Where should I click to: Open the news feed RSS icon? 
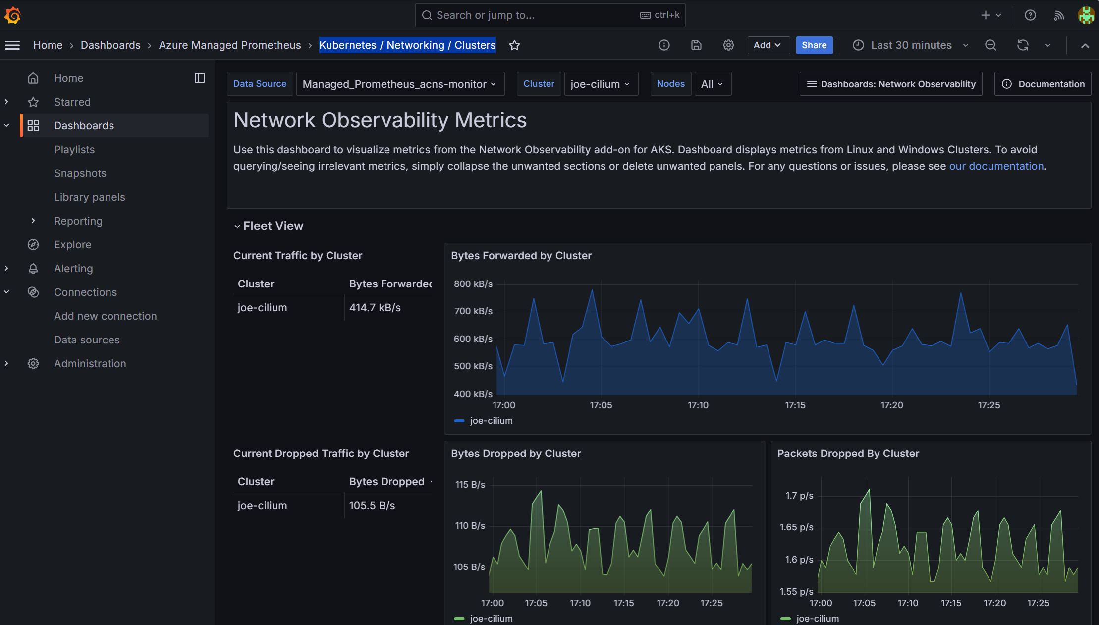point(1058,15)
